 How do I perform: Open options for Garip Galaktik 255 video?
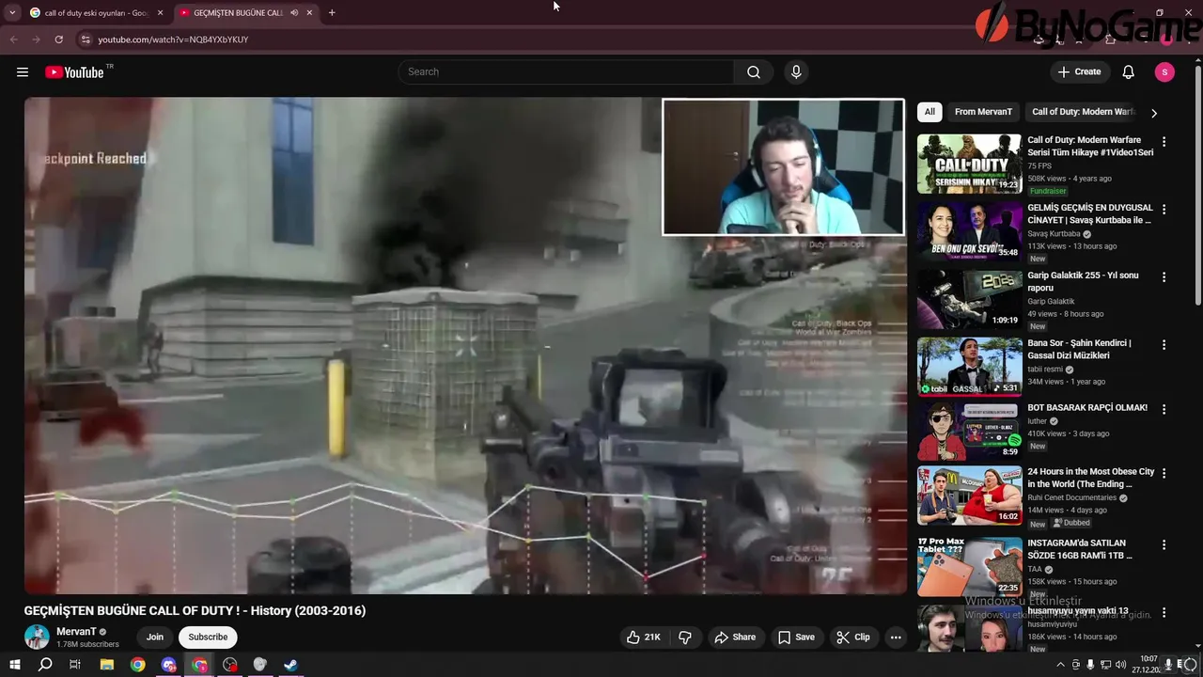(1164, 277)
